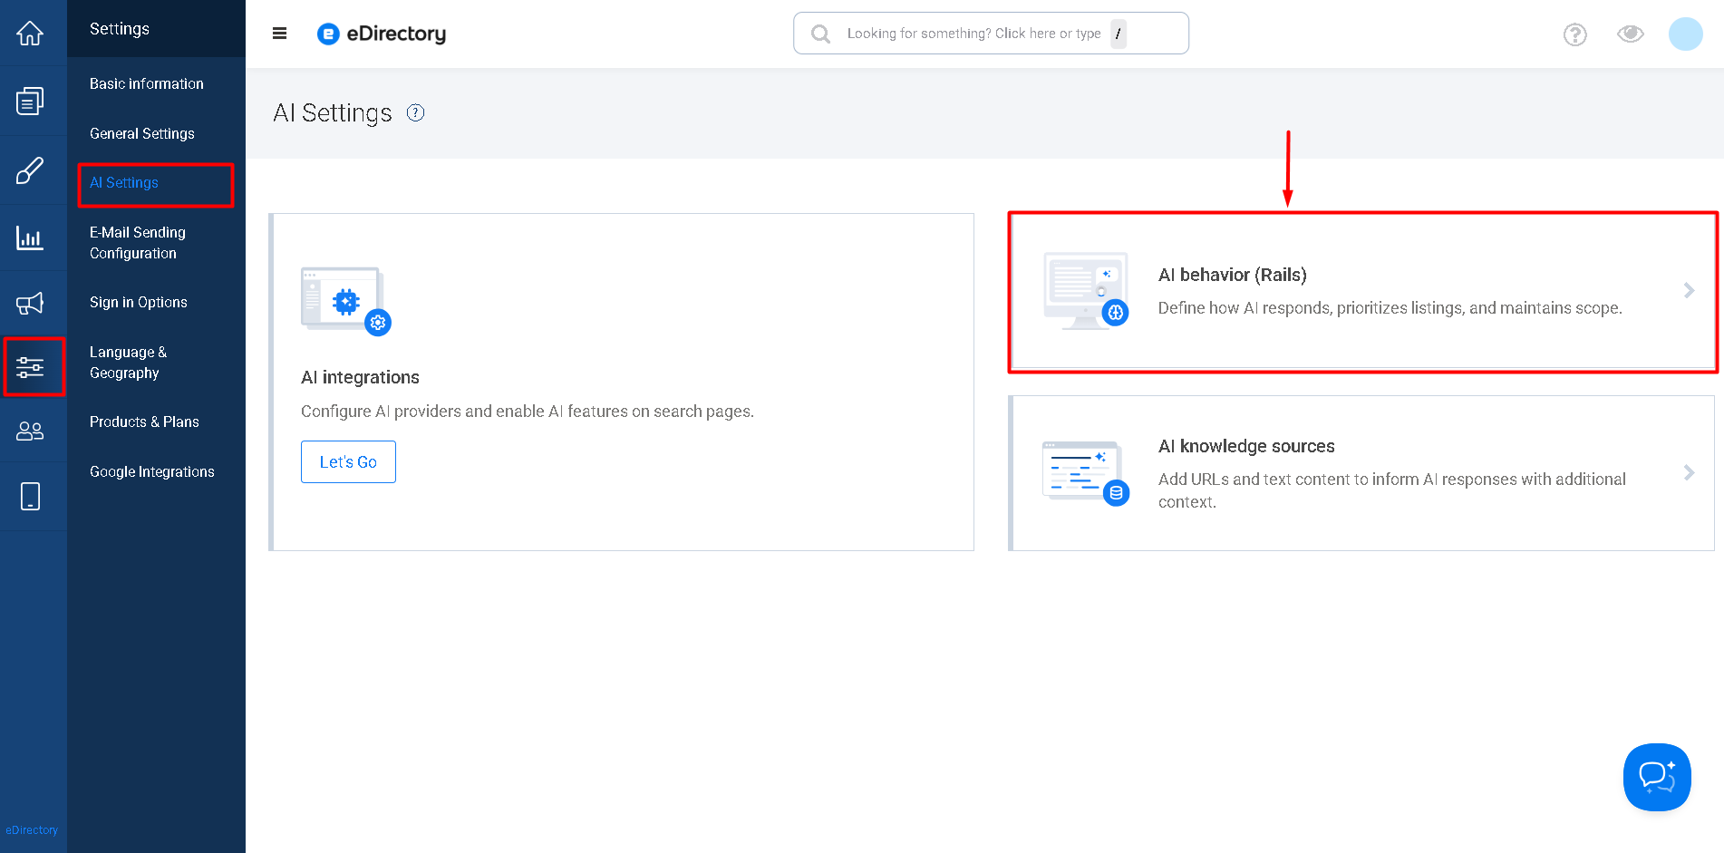Click the eye preview site icon

coord(1631,34)
